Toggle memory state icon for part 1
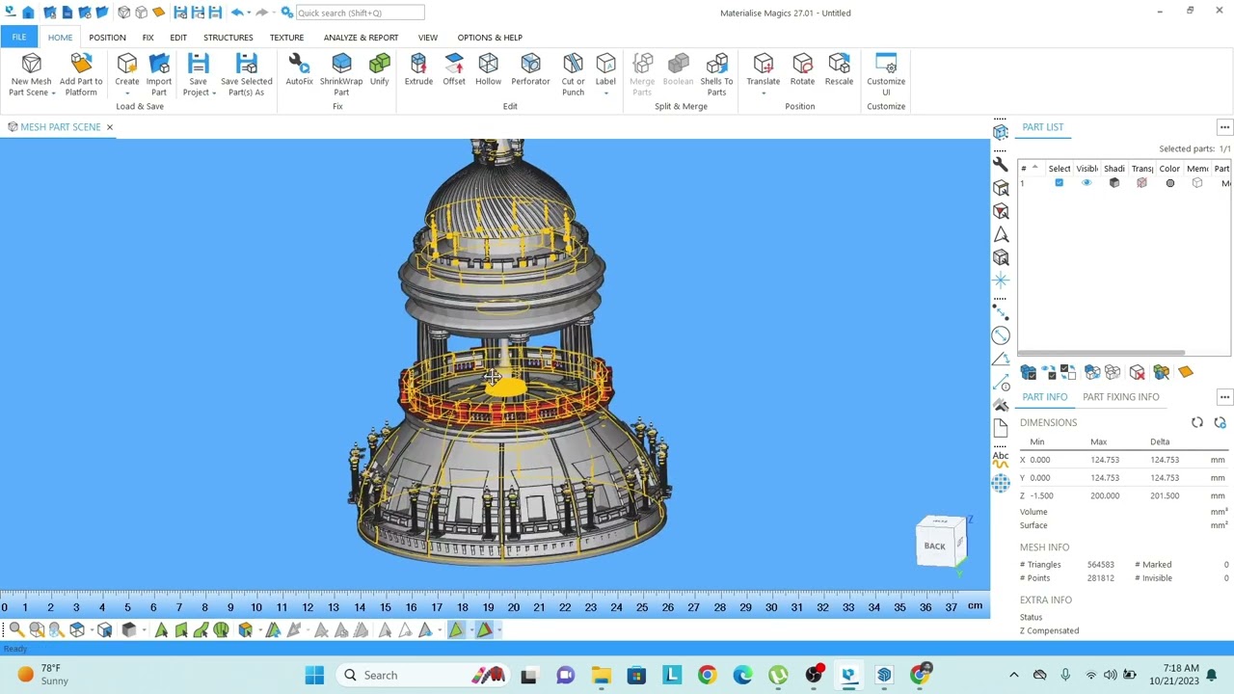Viewport: 1234px width, 694px height. 1197,183
